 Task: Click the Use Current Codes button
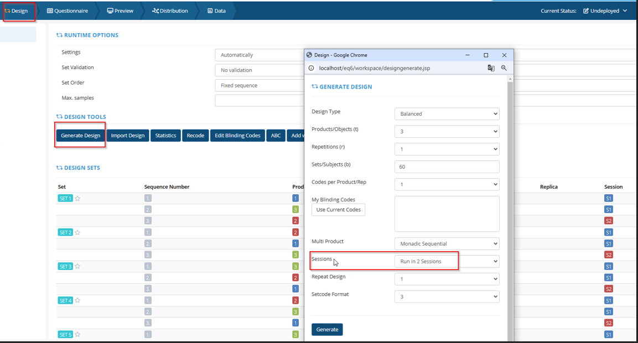pyautogui.click(x=338, y=210)
